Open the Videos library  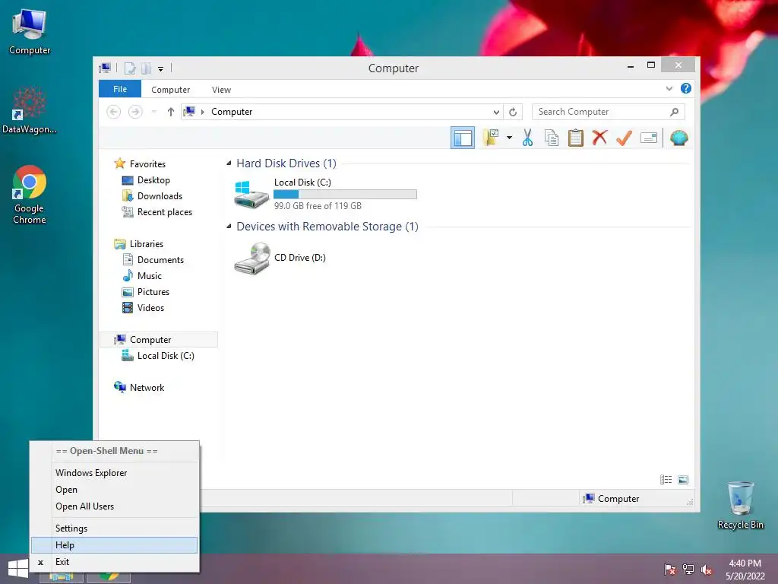150,307
